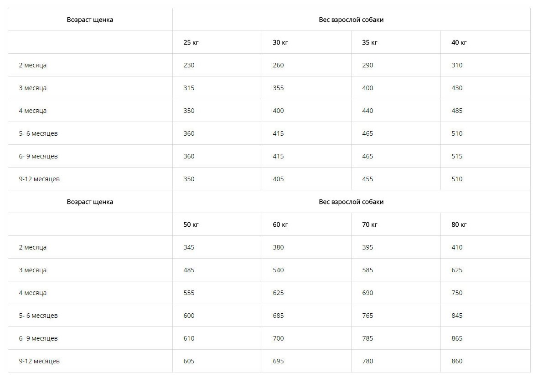
Task: Click the cell showing 845
Action: [457, 316]
